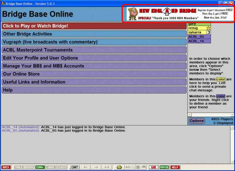This screenshot has height=171, width=235.
Task: Open Vugraph live broadcasts with commentary
Action: 94,42
